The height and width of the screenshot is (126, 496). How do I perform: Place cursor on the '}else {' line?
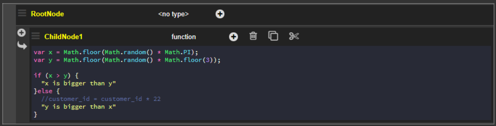coord(47,91)
